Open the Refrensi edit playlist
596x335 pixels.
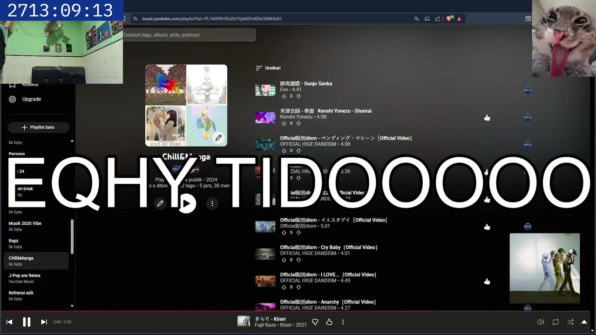pos(36,295)
